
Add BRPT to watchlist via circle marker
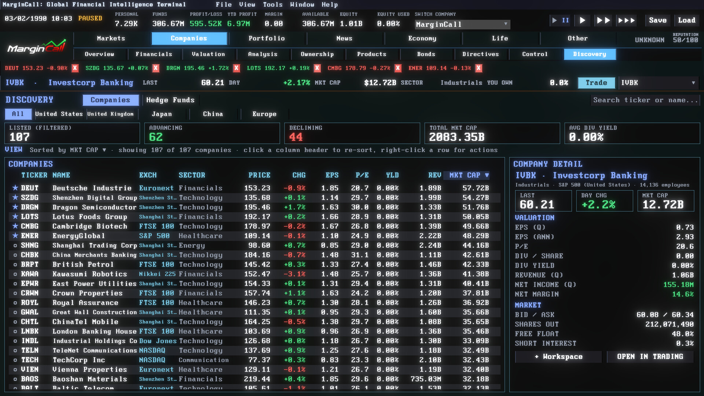[x=15, y=264]
